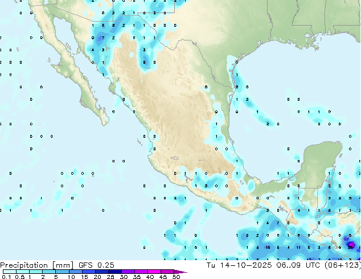The image size is (361, 279).
Task: Click the '25' legend scale label
Action: click(110, 277)
